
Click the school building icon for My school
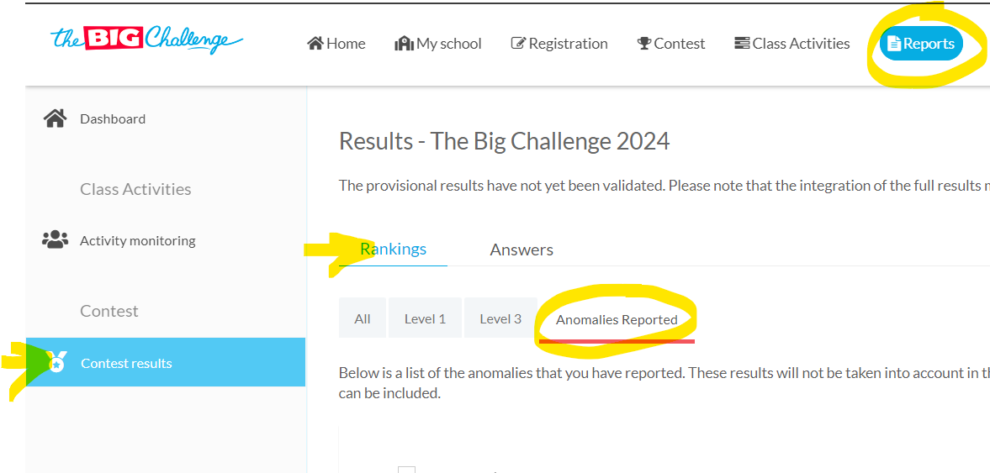404,44
